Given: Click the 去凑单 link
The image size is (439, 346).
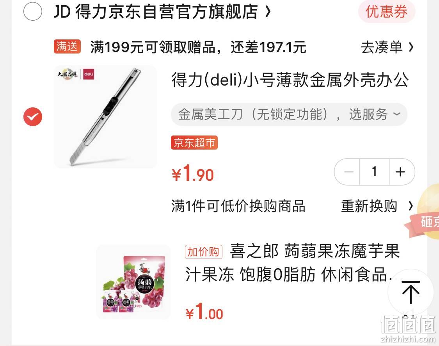Looking at the screenshot, I should click(387, 47).
